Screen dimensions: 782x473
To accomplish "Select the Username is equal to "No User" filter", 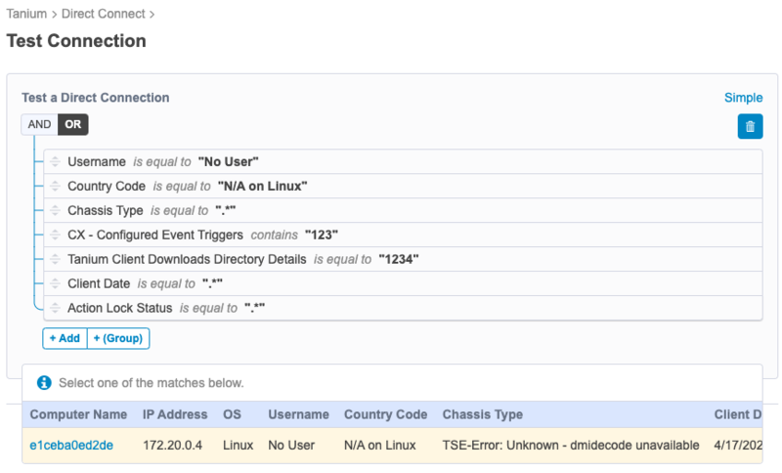I will [x=403, y=162].
